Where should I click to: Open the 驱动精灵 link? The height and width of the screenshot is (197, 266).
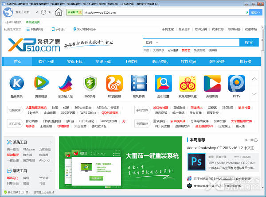(13, 155)
